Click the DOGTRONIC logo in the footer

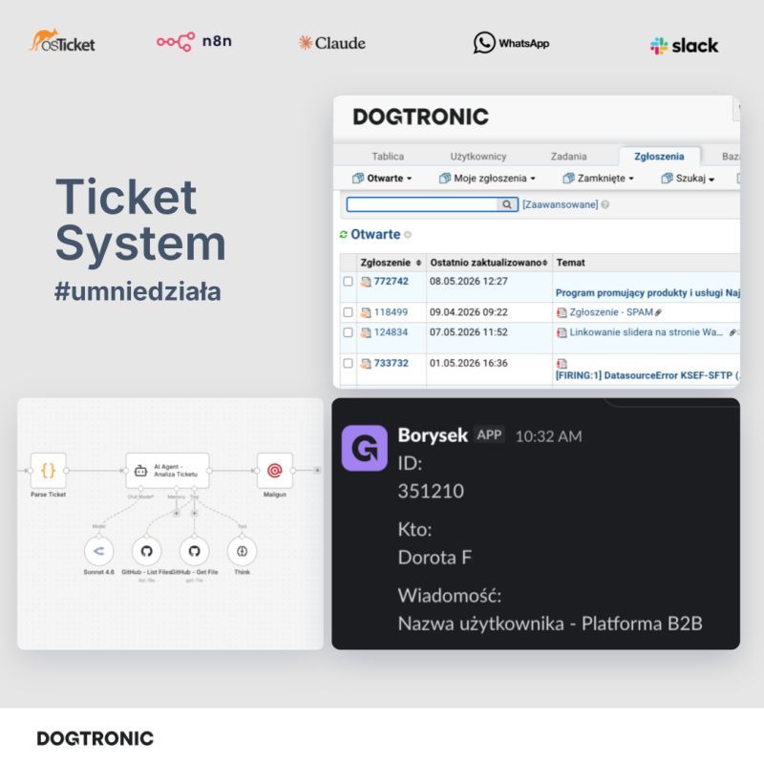click(95, 738)
